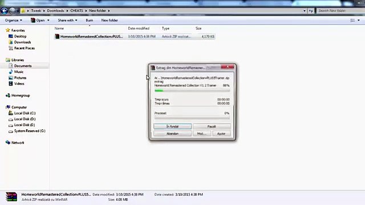This screenshot has width=365, height=205.
Task: Expand the arrow after CHEATS breadcrumb
Action: point(86,11)
